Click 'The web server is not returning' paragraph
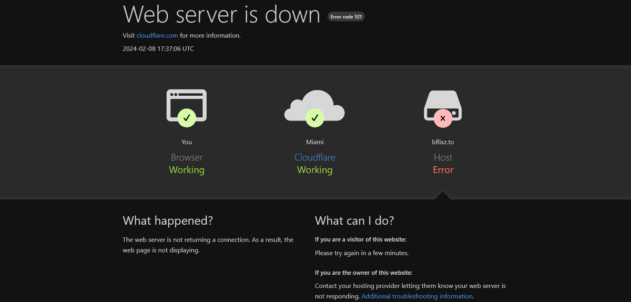Image resolution: width=631 pixels, height=302 pixels. click(208, 245)
